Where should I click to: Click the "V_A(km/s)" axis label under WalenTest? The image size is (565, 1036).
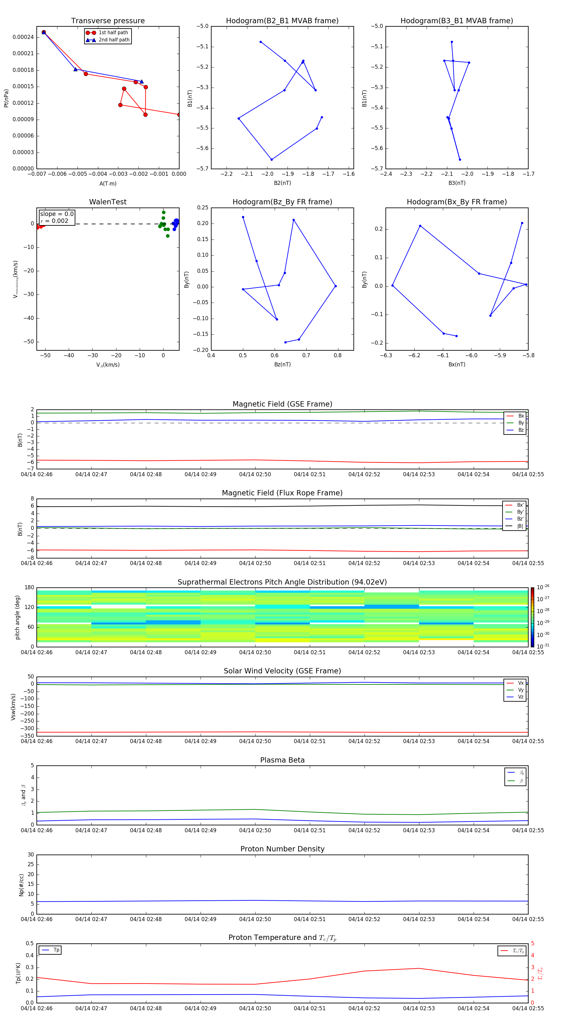108,365
